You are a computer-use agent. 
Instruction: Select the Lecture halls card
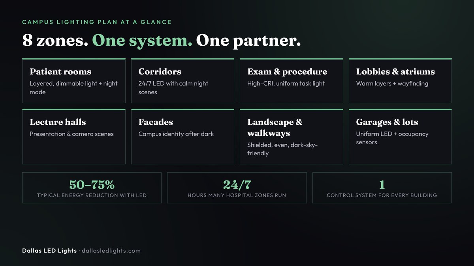pos(74,136)
